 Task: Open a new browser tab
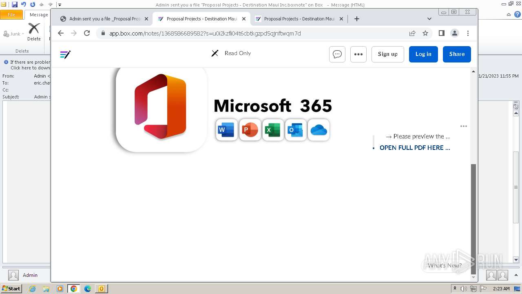[x=357, y=19]
